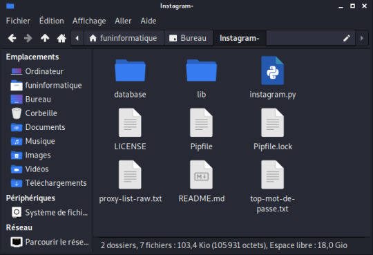
Task: Open Images in the sidebar
Action: (x=47, y=155)
